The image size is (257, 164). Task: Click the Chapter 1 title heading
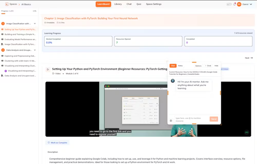click(x=91, y=18)
